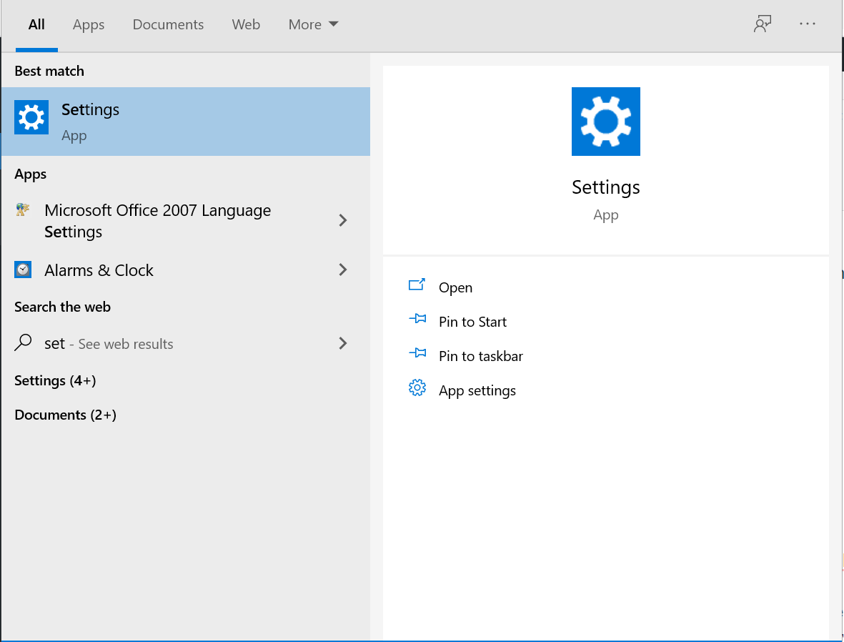Viewport: 844px width, 642px height.
Task: Switch to the Documents tab
Action: (x=168, y=24)
